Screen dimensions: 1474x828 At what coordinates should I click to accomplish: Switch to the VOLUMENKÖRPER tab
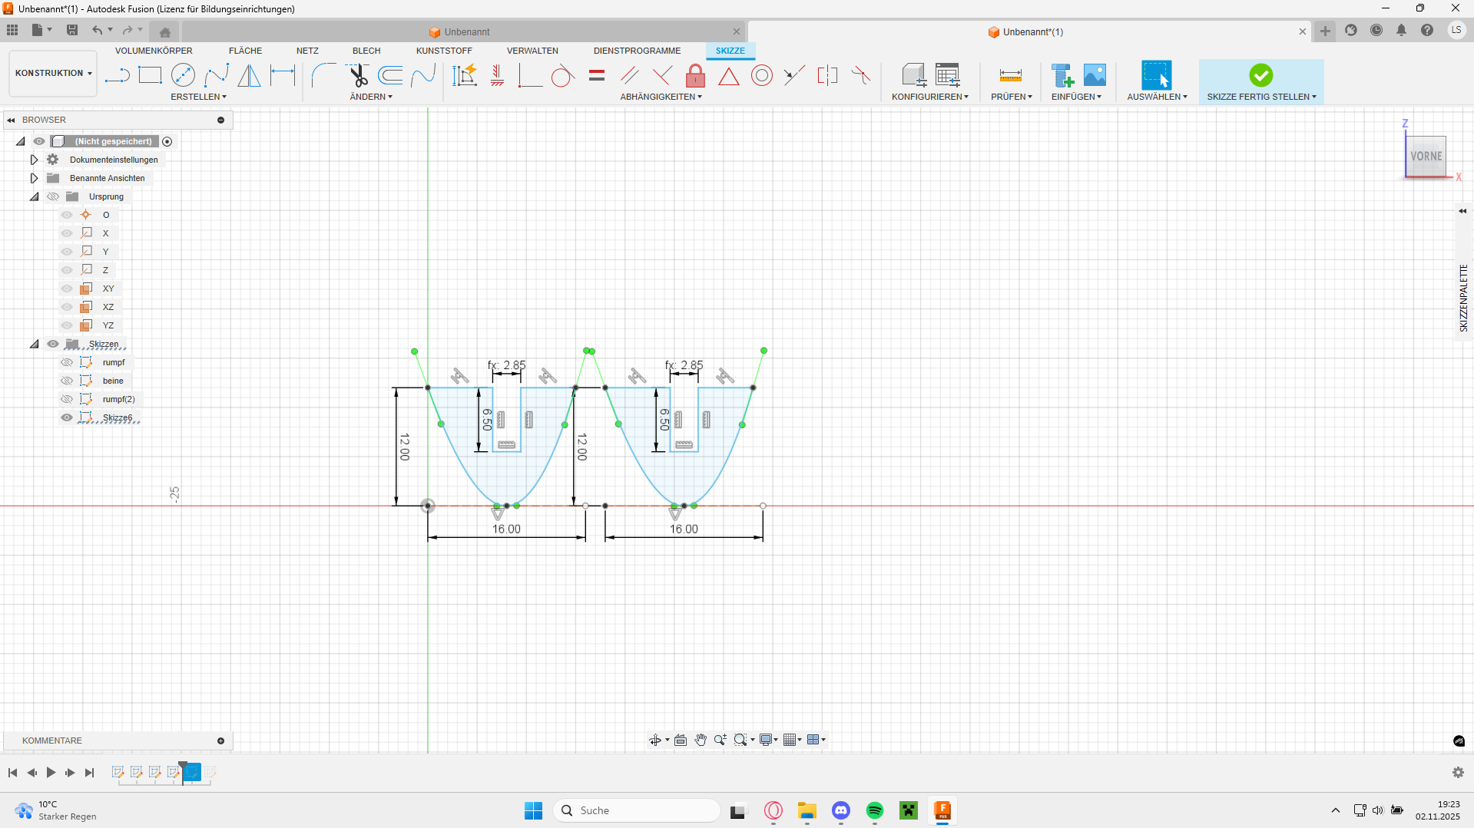154,51
